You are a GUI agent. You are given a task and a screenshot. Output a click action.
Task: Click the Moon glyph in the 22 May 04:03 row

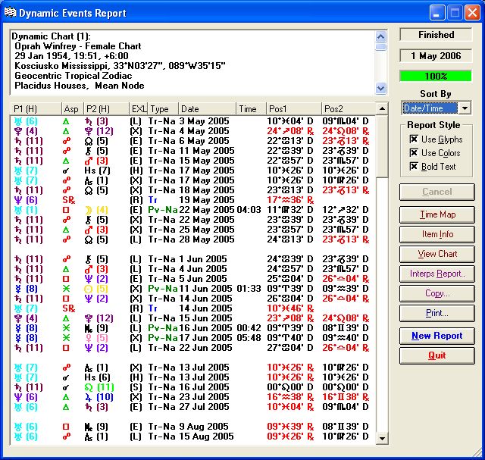(89, 210)
